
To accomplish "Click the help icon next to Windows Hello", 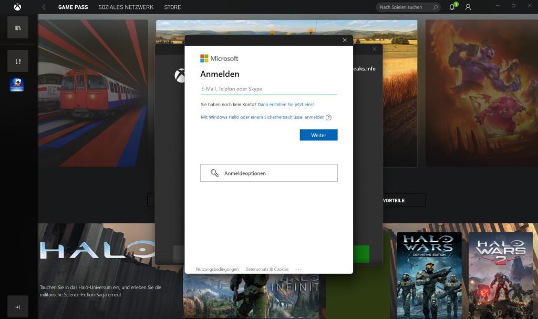I will [328, 117].
